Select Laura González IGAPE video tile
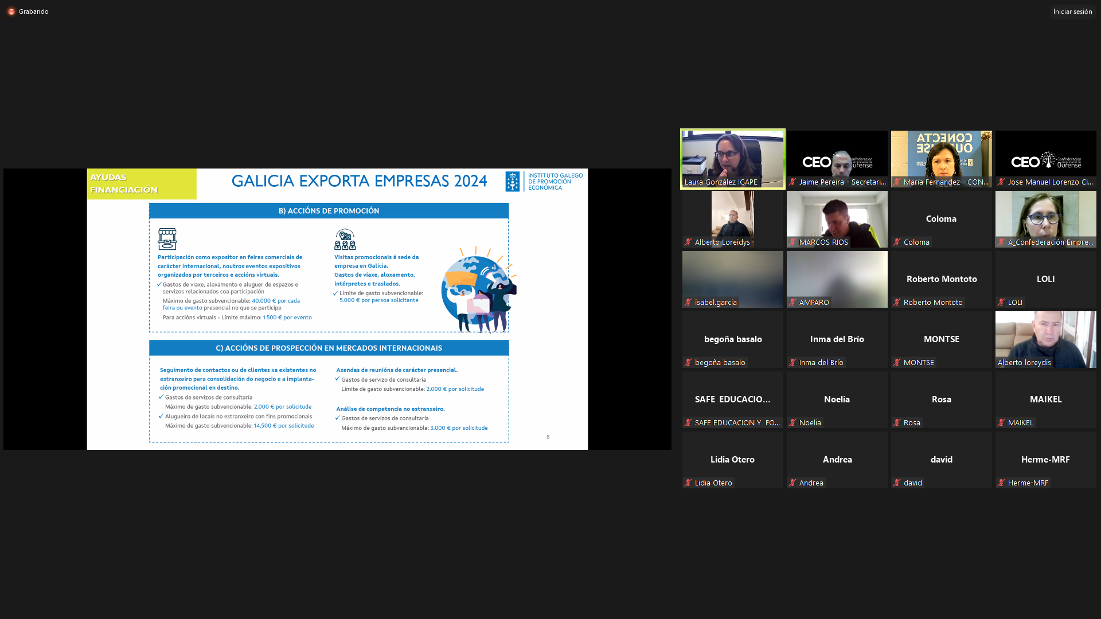 (x=732, y=159)
